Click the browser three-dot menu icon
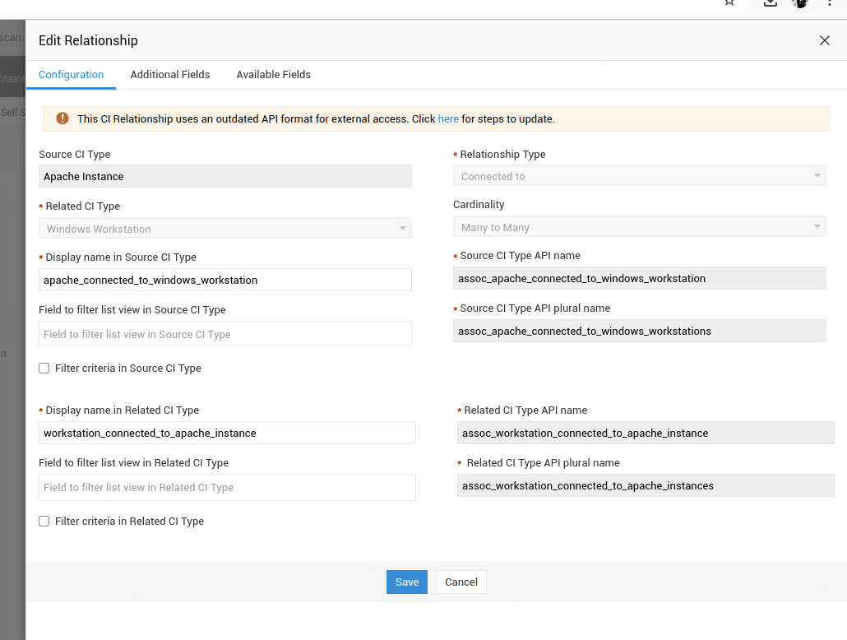The width and height of the screenshot is (847, 640). 829,2
